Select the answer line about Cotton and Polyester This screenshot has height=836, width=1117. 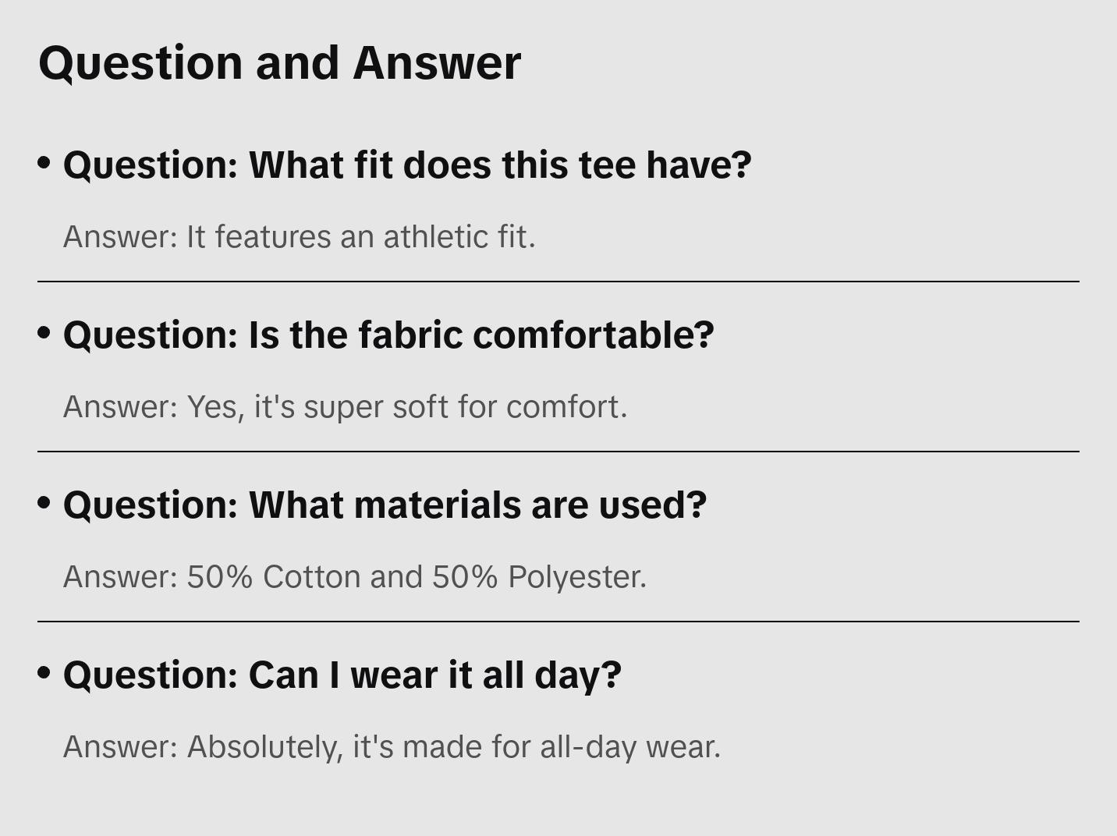[x=355, y=577]
